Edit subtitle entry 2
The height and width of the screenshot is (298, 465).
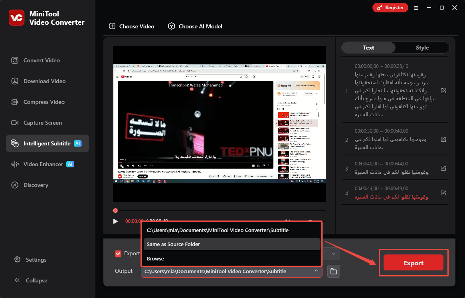pyautogui.click(x=443, y=139)
